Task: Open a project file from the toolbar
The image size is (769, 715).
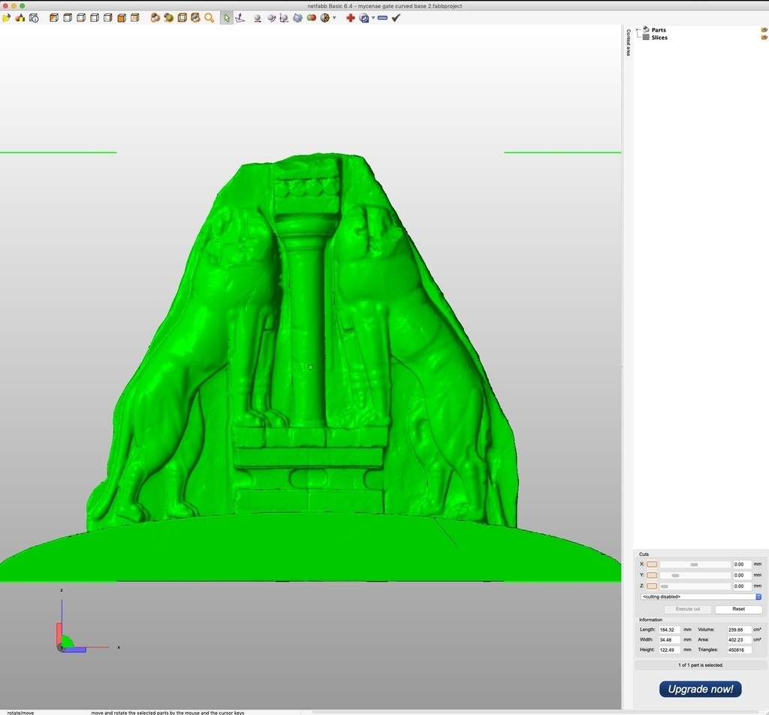Action: click(6, 18)
